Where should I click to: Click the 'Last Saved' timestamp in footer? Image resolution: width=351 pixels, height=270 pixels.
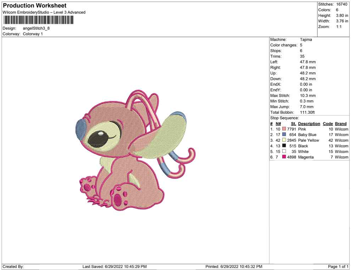tap(115, 266)
